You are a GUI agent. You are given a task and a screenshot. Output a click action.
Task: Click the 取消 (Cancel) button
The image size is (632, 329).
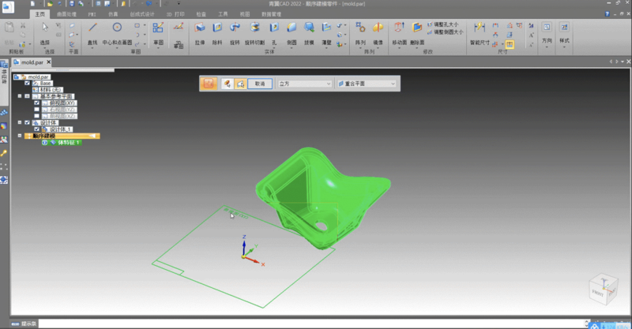click(x=259, y=83)
